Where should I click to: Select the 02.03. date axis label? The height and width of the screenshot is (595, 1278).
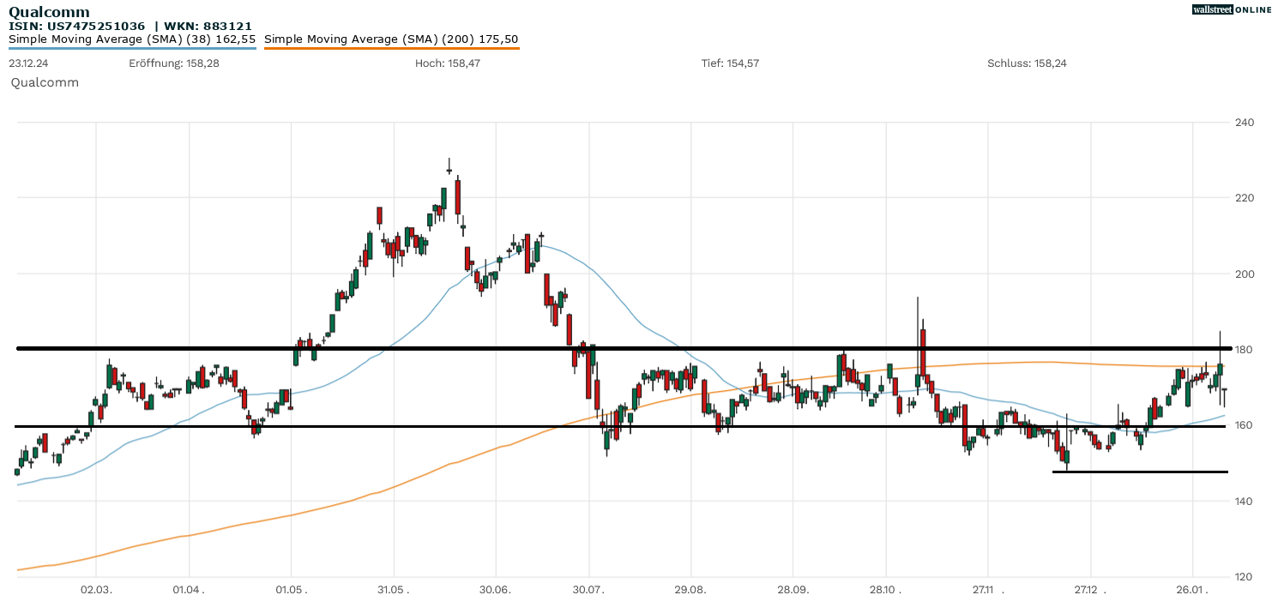click(97, 590)
